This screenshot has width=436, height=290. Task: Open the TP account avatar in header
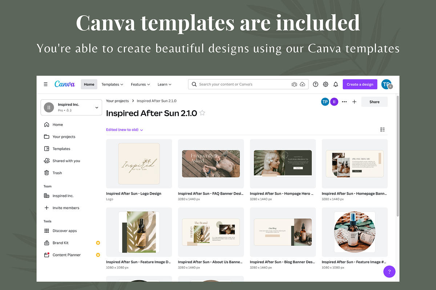[x=387, y=84]
